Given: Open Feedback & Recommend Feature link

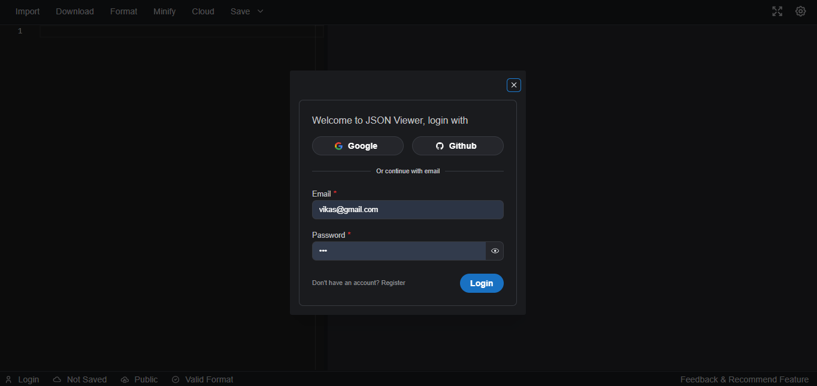Looking at the screenshot, I should point(745,379).
